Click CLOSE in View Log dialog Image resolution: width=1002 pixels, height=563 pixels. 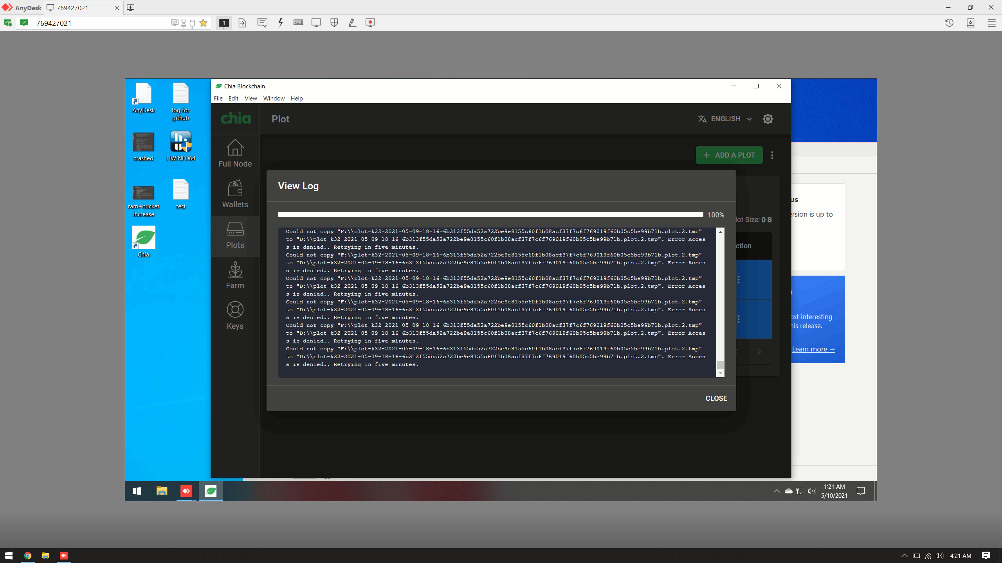tap(716, 398)
